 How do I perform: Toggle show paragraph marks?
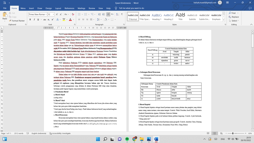122,14
